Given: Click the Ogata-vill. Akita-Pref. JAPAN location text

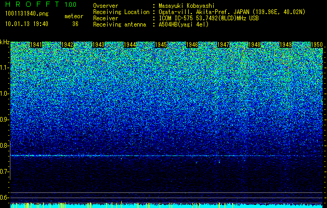Looking at the screenshot, I should pyautogui.click(x=232, y=12).
